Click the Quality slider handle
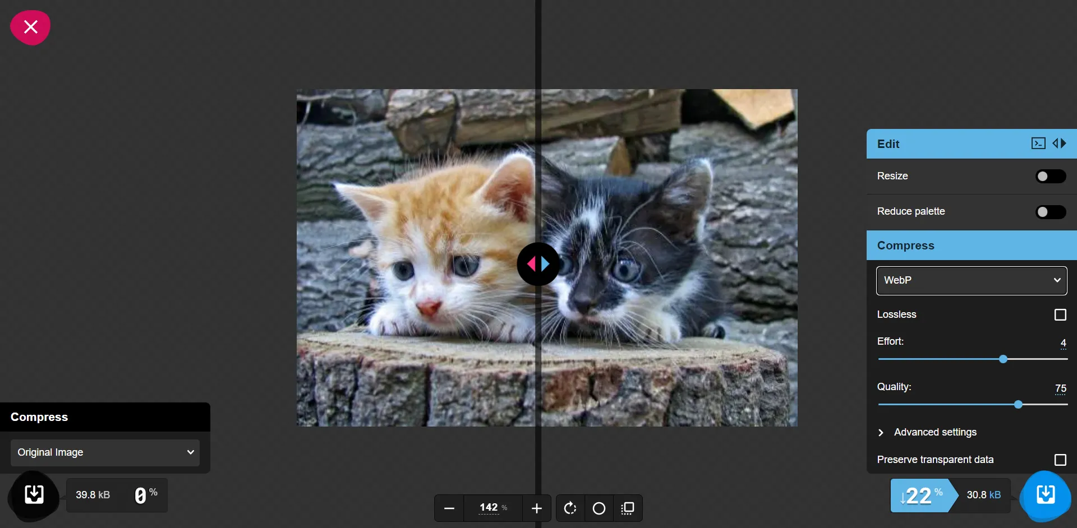Screen dimensions: 1077x528 (x=1018, y=404)
